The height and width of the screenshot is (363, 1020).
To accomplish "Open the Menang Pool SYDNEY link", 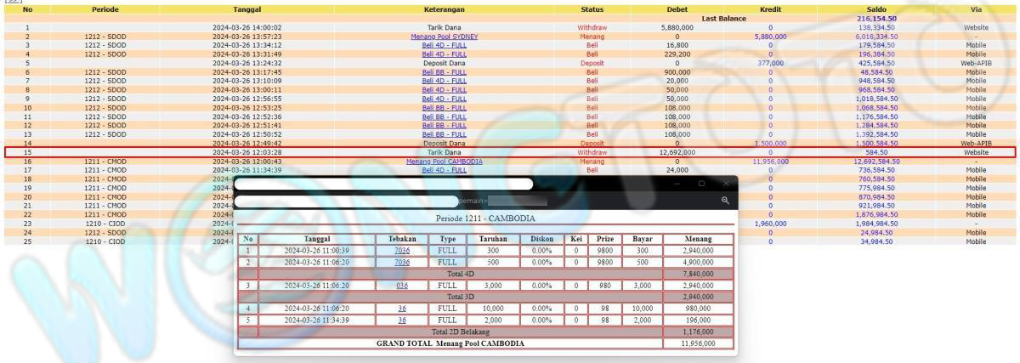I will 444,37.
